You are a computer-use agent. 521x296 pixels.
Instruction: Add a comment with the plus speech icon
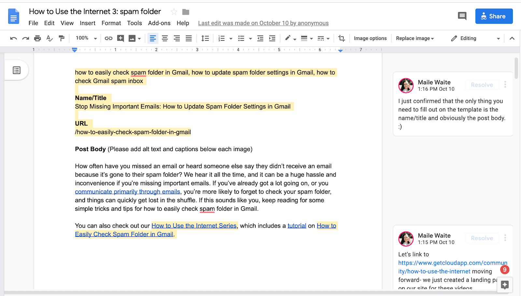click(120, 38)
